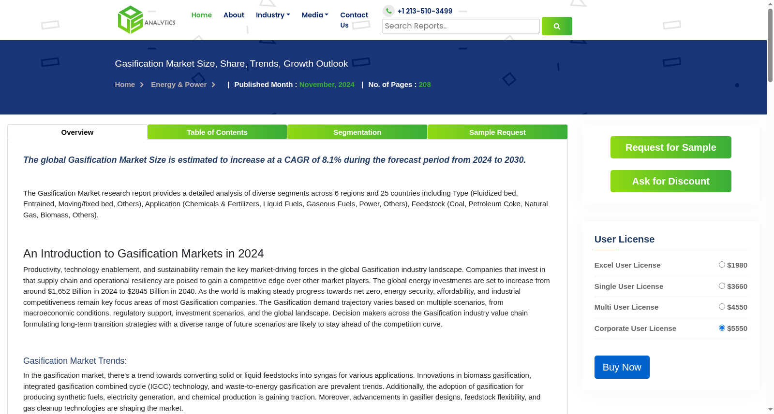Click 'Gasification Market Trends:' heading

coord(75,361)
